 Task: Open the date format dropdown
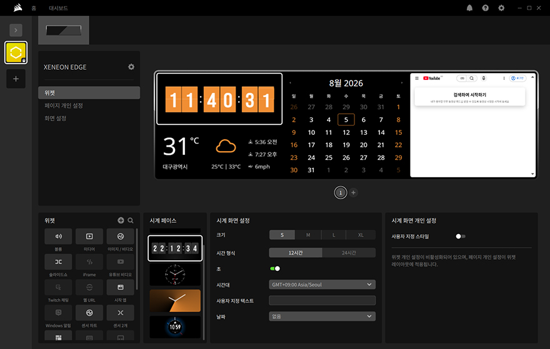tap(322, 317)
